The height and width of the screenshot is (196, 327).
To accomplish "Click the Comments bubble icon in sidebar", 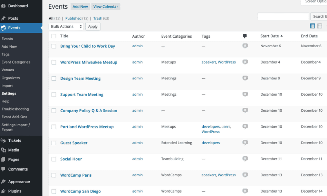I will pos(3,169).
